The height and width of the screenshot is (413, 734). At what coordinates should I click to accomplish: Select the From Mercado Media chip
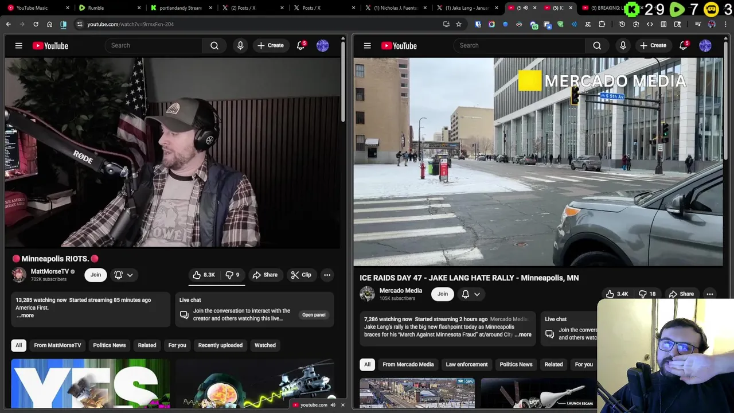click(x=408, y=364)
